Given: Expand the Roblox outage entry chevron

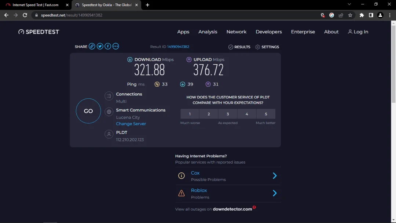Looking at the screenshot, I should pyautogui.click(x=275, y=193).
